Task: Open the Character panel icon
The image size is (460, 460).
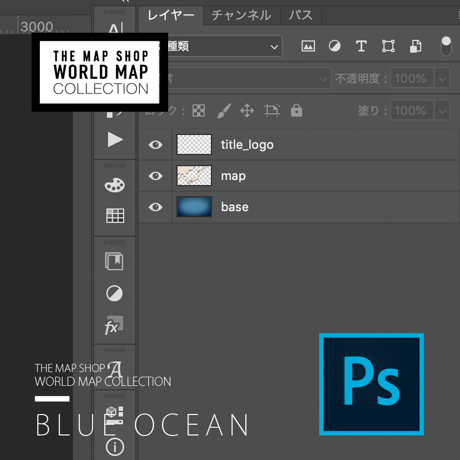Action: coord(116,28)
